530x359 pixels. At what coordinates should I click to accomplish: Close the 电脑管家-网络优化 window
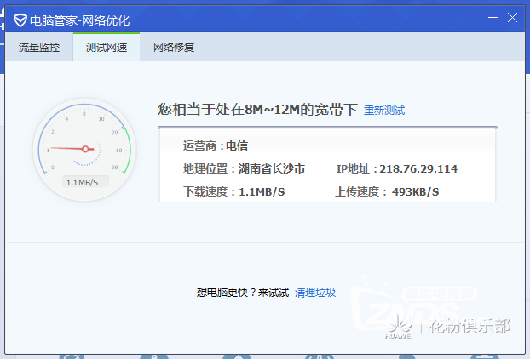point(512,18)
